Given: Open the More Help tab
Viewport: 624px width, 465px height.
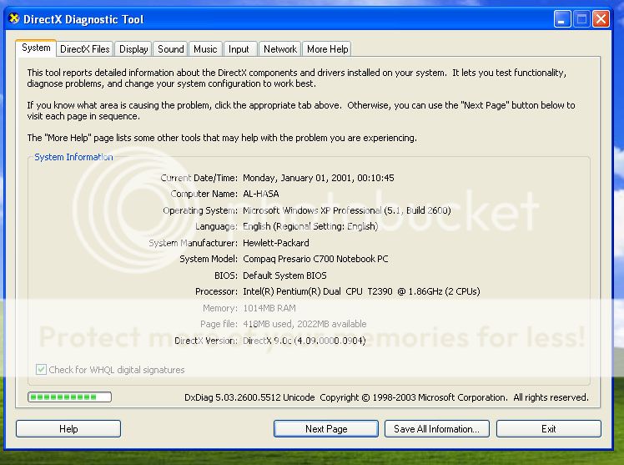Looking at the screenshot, I should (x=328, y=49).
